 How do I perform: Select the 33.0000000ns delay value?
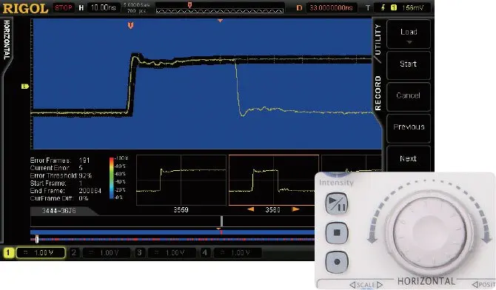coord(331,7)
